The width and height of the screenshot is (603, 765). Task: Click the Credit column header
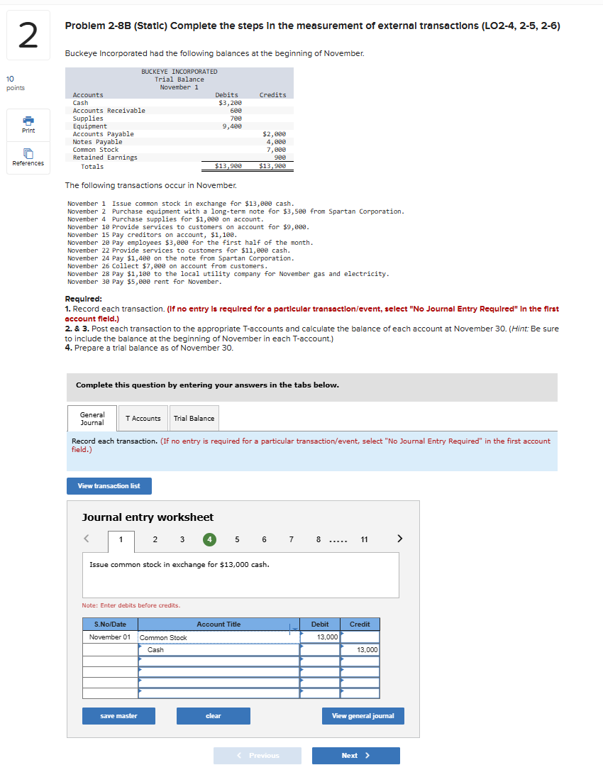(360, 624)
